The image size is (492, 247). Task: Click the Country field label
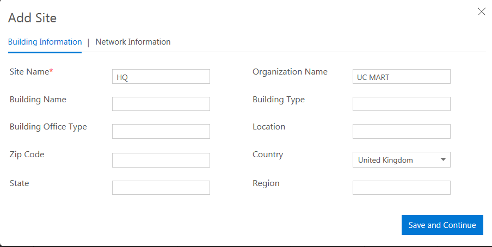click(x=268, y=155)
